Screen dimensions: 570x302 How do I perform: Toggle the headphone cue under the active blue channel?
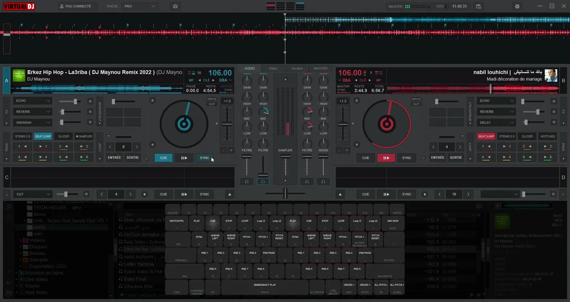pyautogui.click(x=263, y=182)
